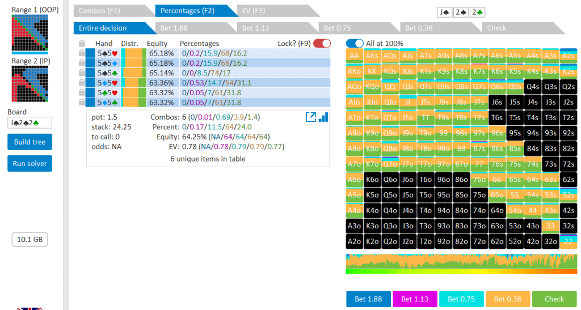Click the jack of spades board card
This screenshot has width=581, height=310.
(x=445, y=12)
